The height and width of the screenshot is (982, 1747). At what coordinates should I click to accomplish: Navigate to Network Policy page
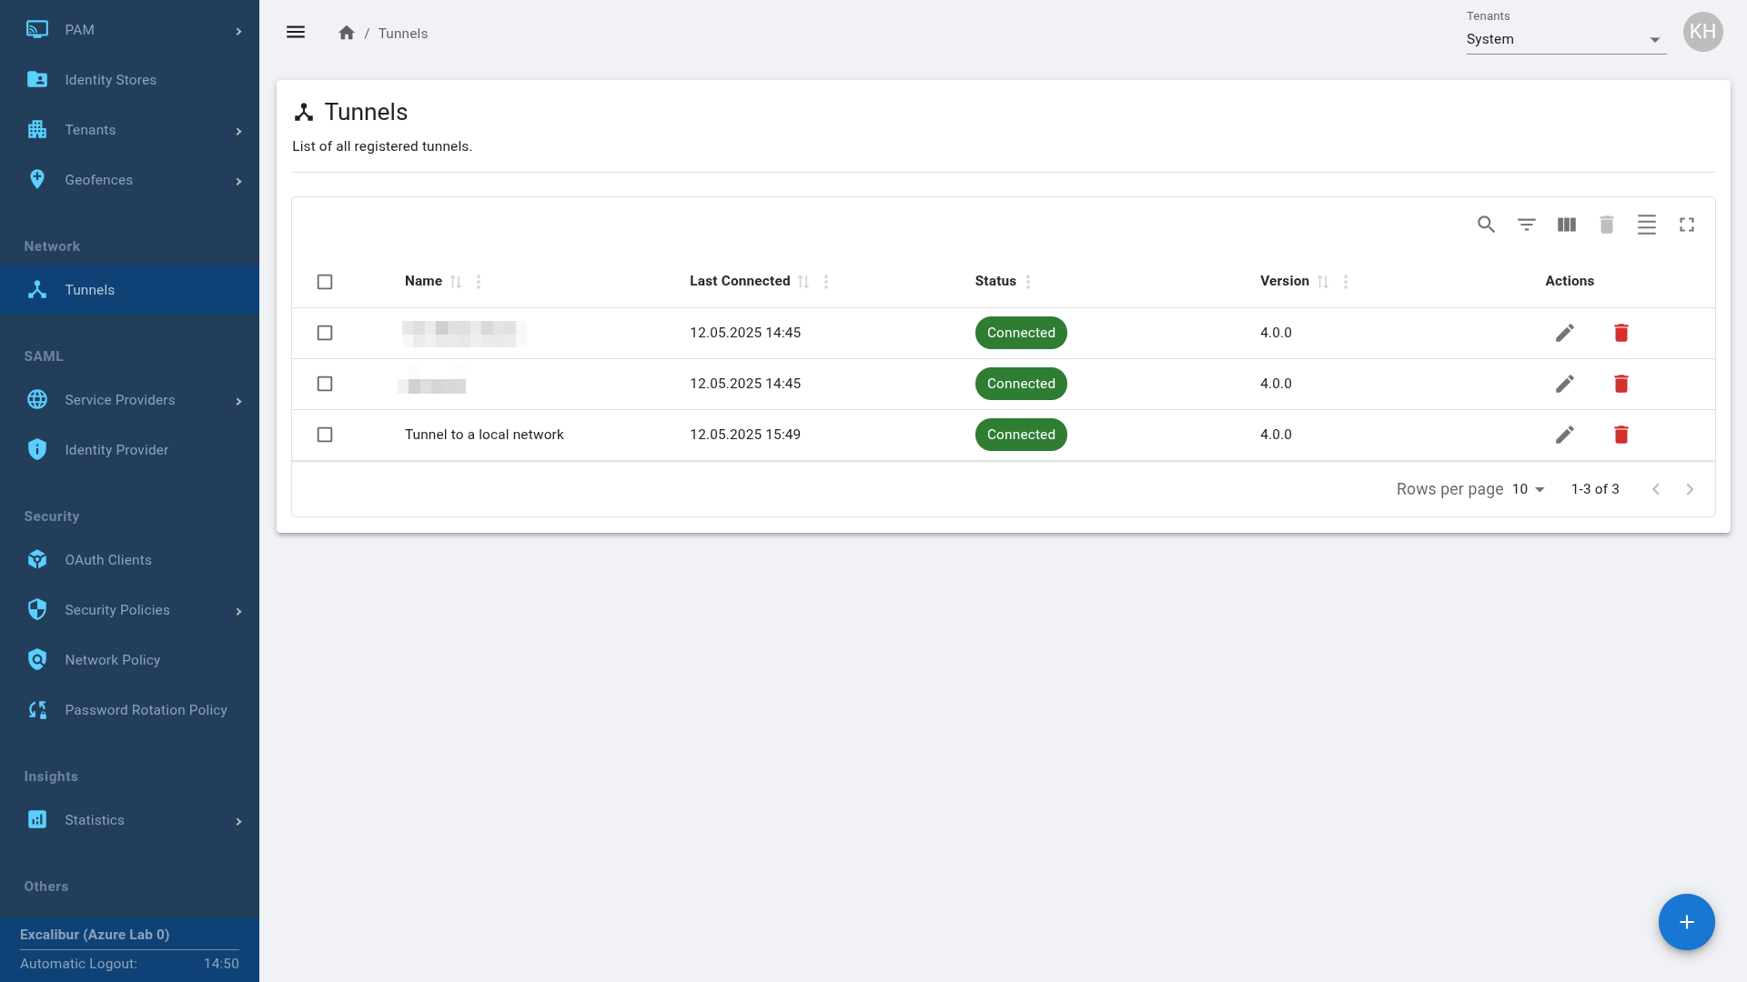[x=112, y=660]
